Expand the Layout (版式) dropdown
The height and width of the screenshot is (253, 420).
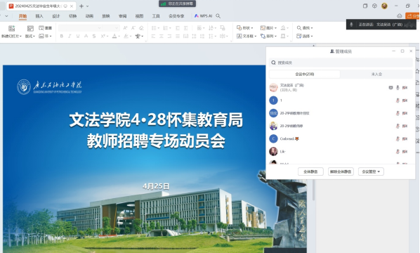pos(30,36)
